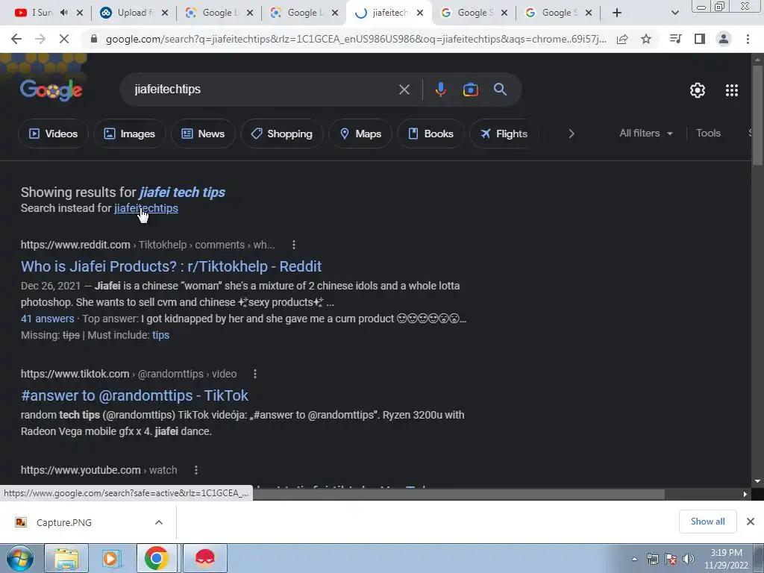
Task: Open clock showing 3:19 PM
Action: (726, 559)
